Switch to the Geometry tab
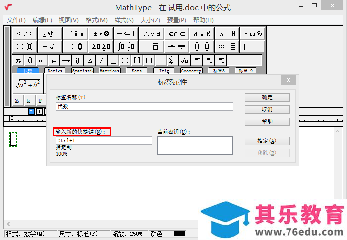 pos(191,70)
